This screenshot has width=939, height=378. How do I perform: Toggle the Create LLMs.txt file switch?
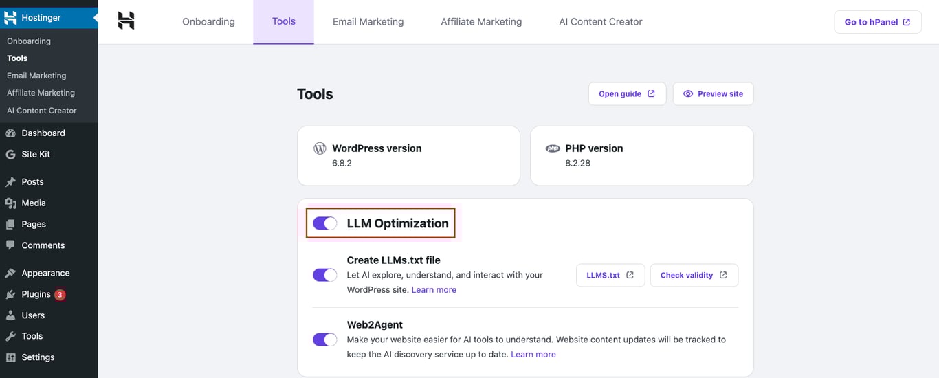pyautogui.click(x=324, y=275)
